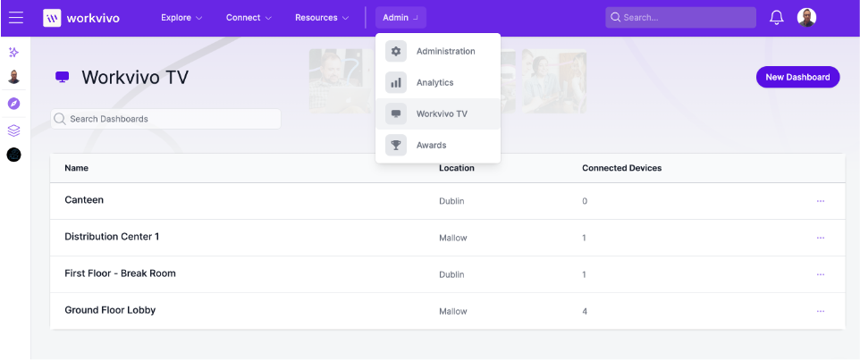860x361 pixels.
Task: Click the dark round icon in sidebar
Action: pyautogui.click(x=13, y=155)
